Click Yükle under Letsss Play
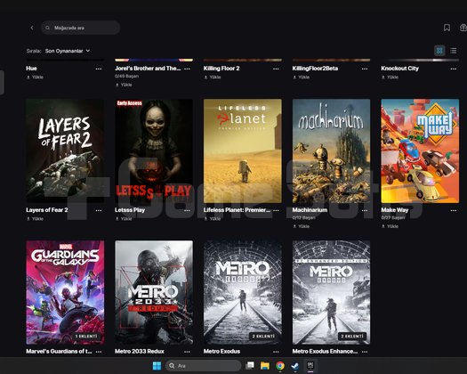The image size is (467, 374). point(124,219)
